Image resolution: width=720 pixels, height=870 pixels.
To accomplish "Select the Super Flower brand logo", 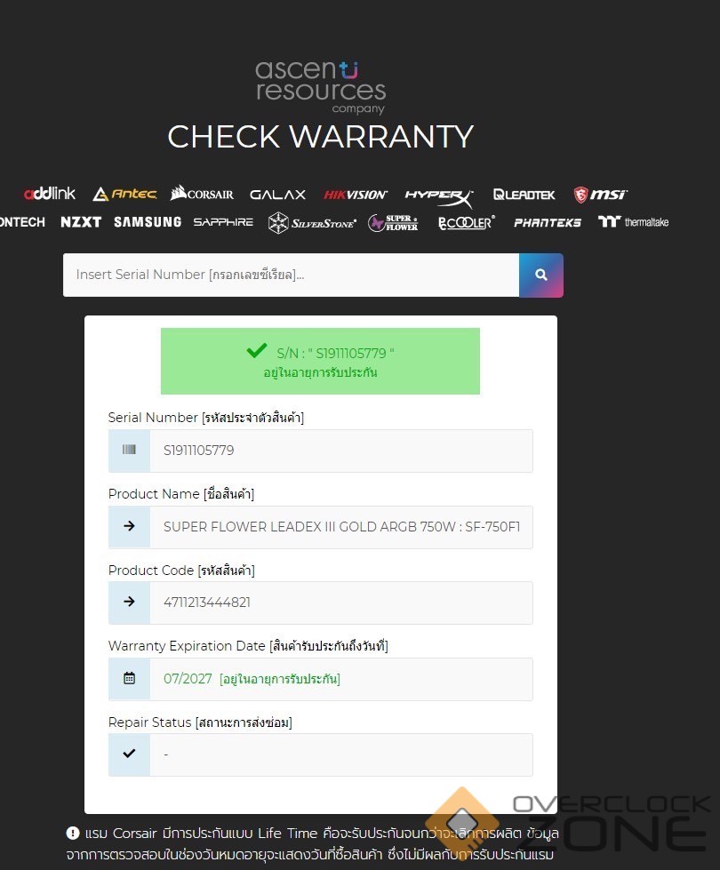I will [393, 223].
